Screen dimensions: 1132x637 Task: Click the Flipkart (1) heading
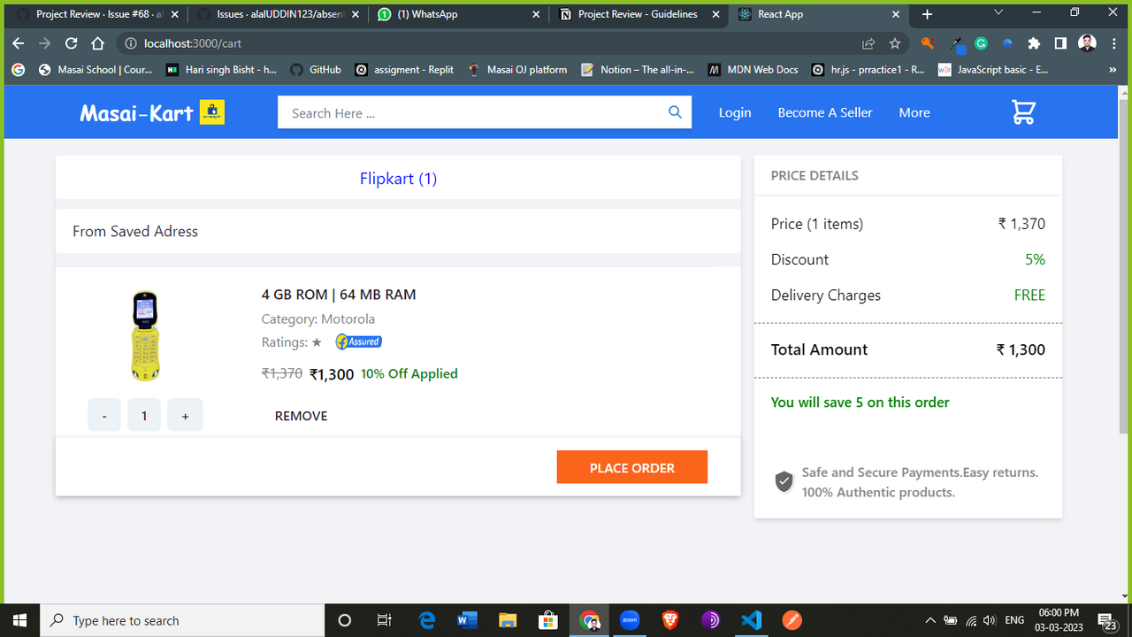398,179
